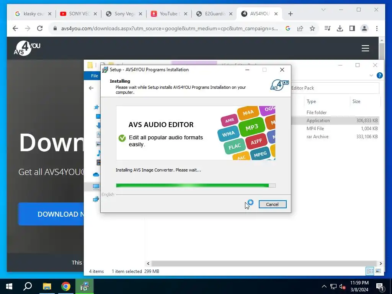Open File Explorer help icon
Viewport: 392px width, 294px height.
(x=379, y=75)
